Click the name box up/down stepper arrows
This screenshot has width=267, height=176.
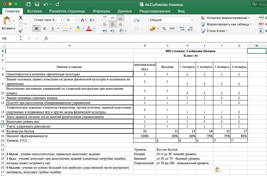click(x=21, y=38)
